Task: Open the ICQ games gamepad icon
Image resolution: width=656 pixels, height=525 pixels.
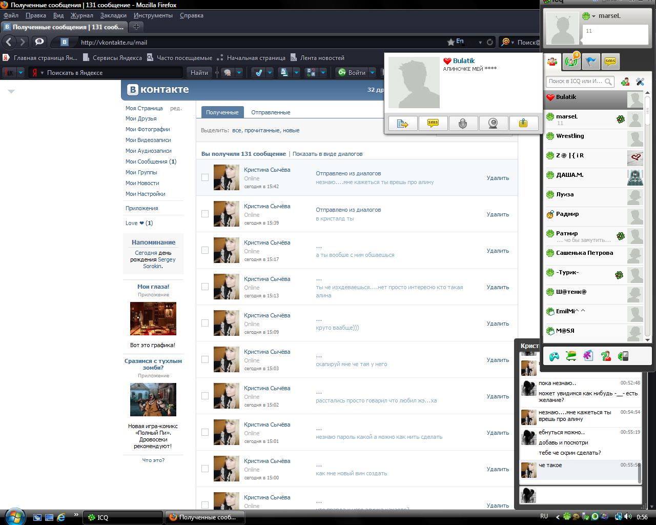Action: pyautogui.click(x=554, y=356)
